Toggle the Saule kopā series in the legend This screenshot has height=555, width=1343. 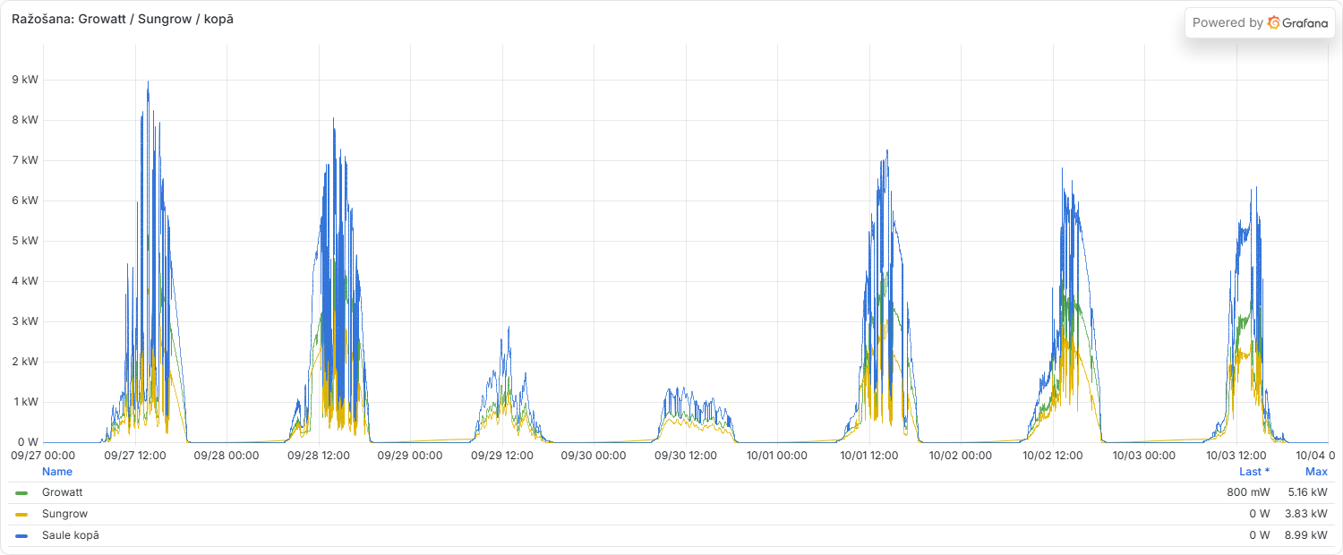[71, 535]
